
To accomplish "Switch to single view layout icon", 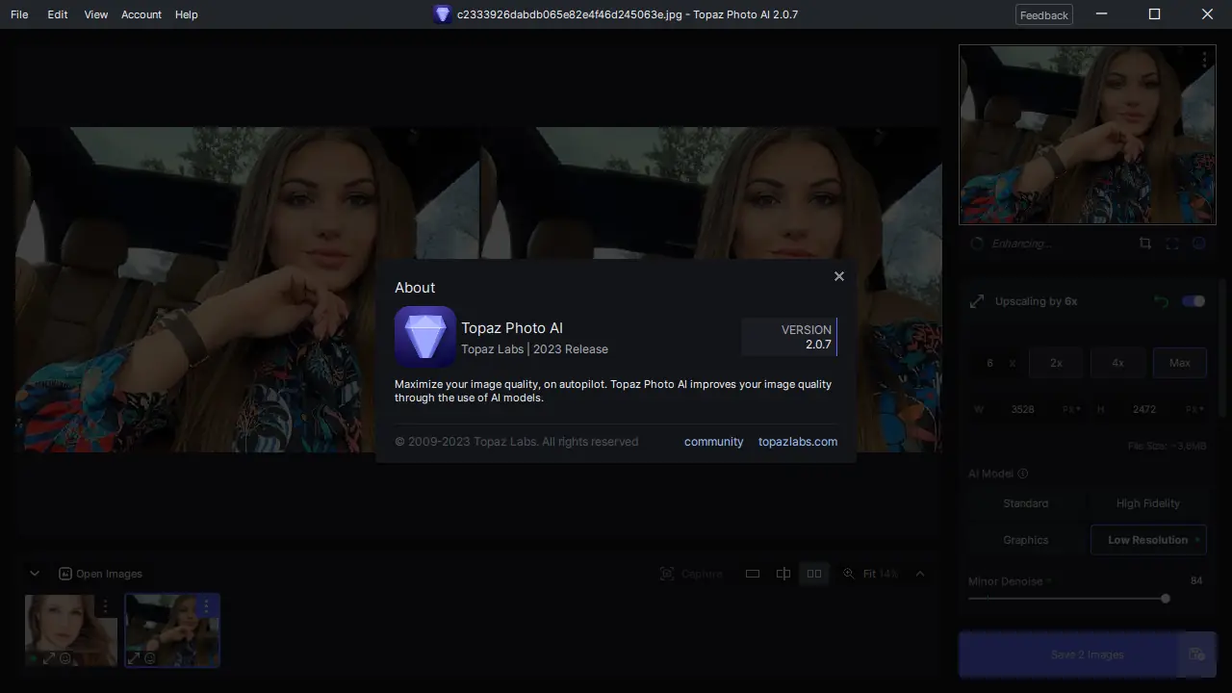I will pyautogui.click(x=753, y=574).
